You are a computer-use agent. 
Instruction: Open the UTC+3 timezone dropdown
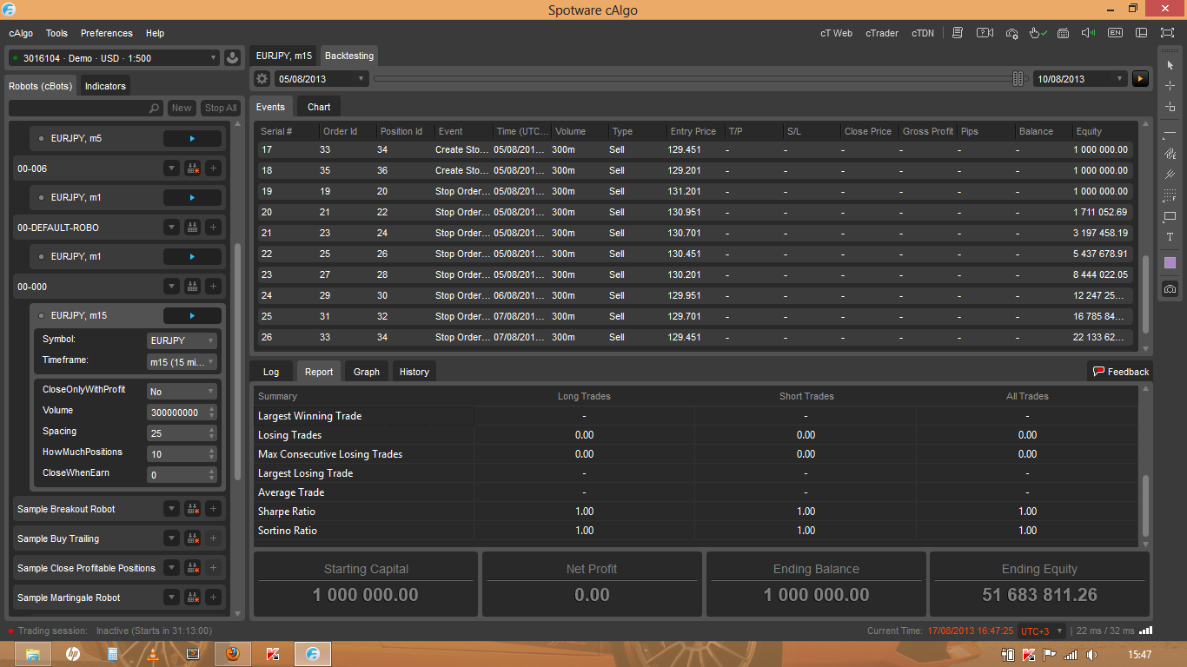pos(1042,631)
